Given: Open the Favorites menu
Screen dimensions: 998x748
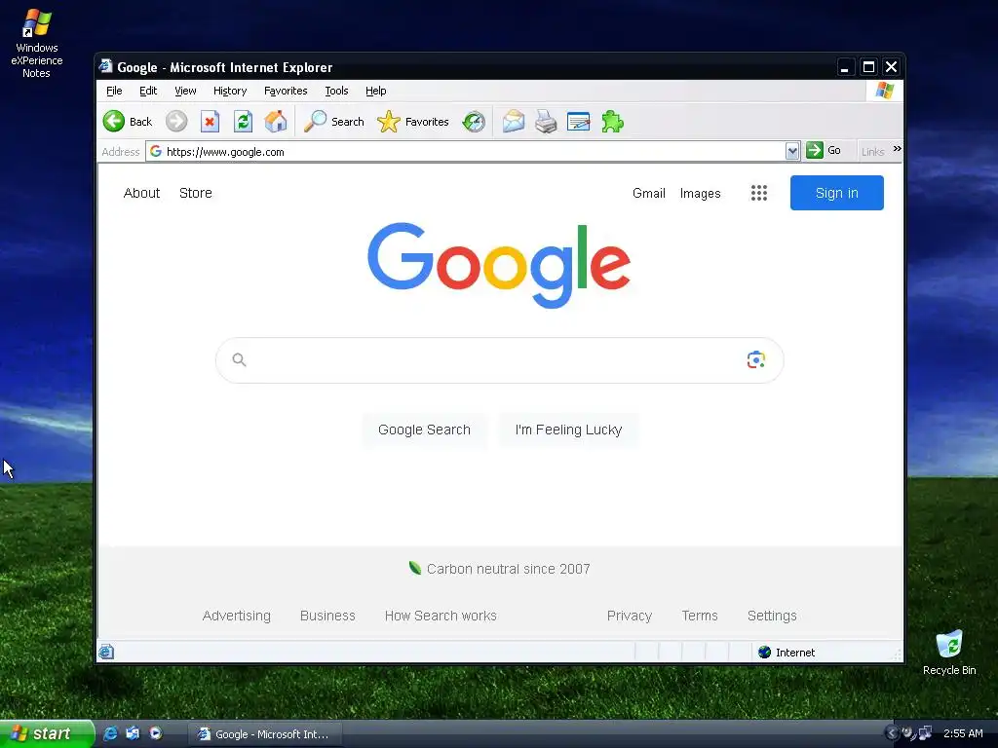Looking at the screenshot, I should (286, 91).
